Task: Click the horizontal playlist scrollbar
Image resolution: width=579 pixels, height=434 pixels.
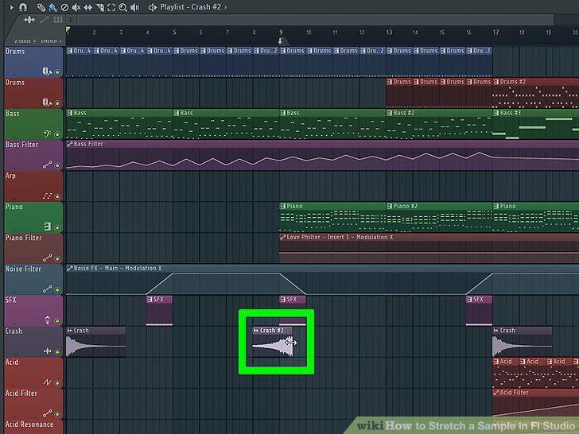Action: point(315,20)
